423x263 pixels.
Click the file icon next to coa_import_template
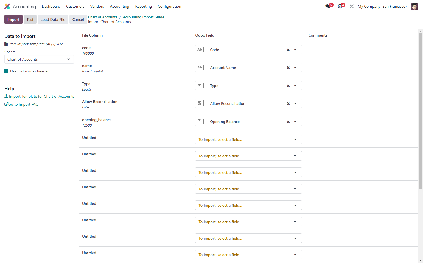click(x=6, y=44)
